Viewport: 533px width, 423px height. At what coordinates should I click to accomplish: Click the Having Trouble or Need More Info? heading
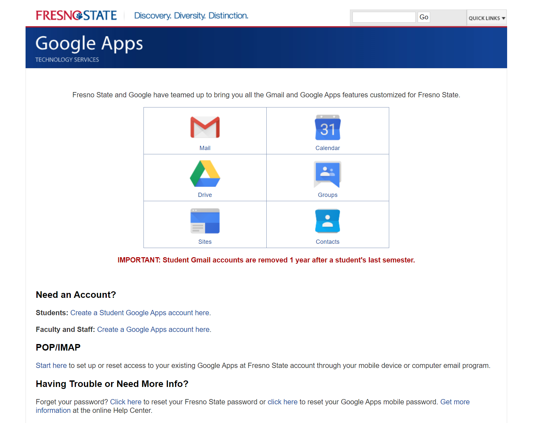pos(112,384)
